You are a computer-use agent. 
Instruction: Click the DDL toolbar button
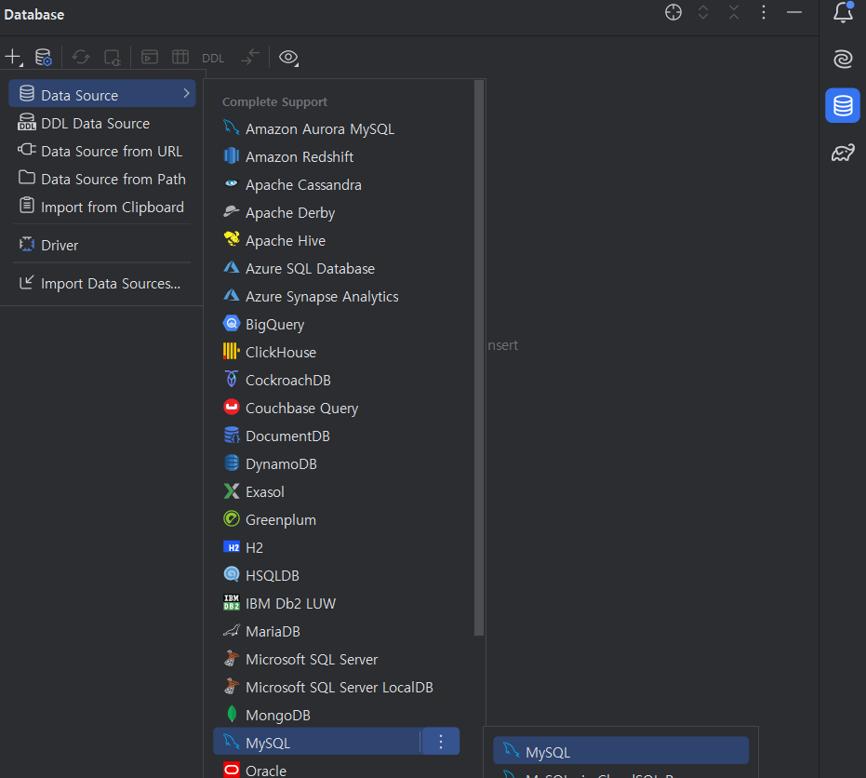[x=213, y=58]
